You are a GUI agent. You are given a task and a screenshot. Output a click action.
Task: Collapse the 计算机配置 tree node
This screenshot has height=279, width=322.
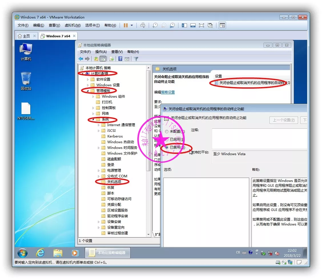82,74
